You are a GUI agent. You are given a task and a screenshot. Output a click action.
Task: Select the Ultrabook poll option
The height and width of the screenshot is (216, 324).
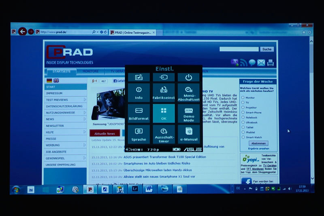click(243, 122)
